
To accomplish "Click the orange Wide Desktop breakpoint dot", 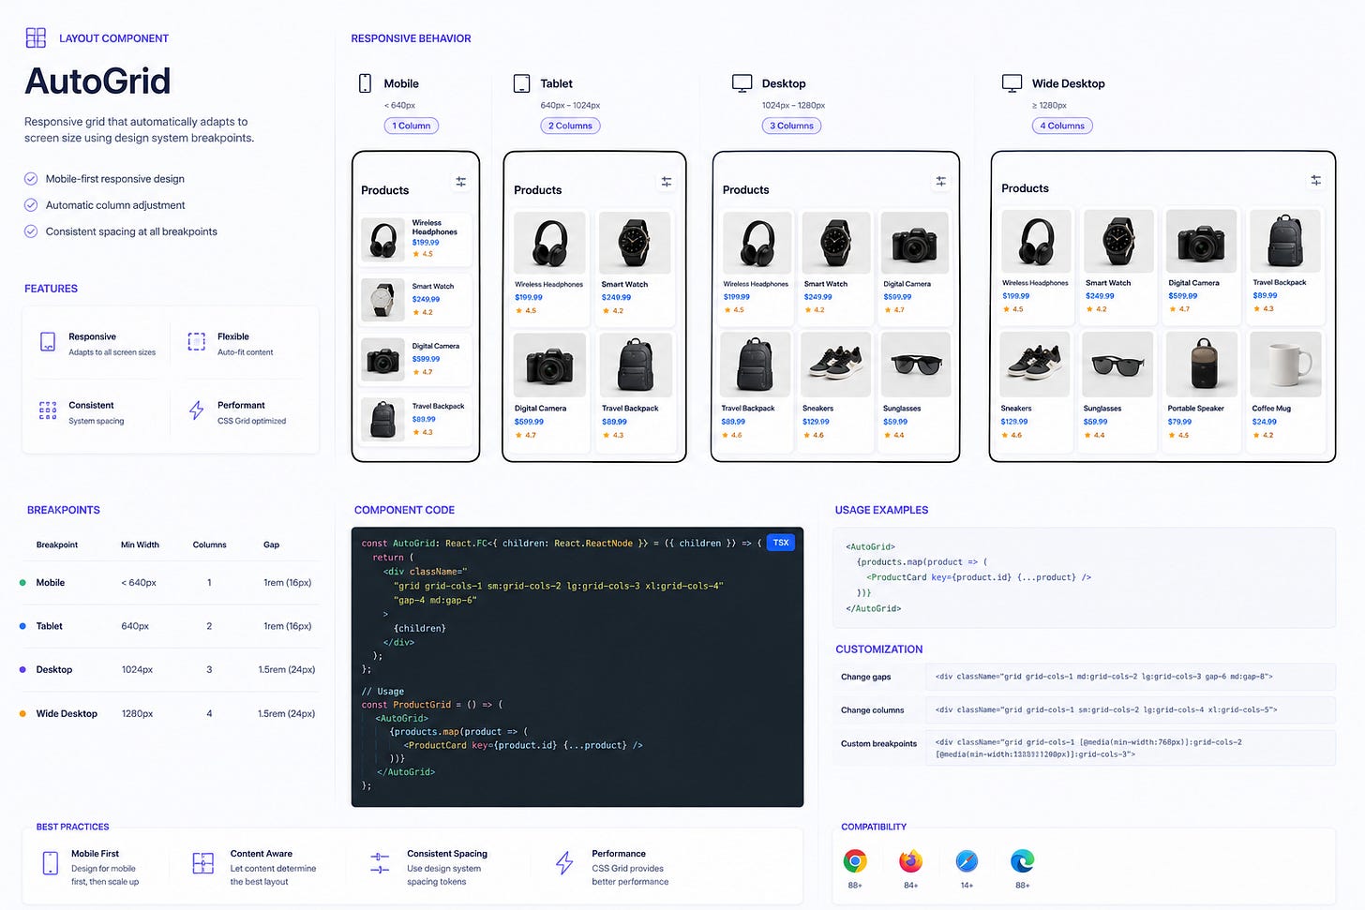I will 22,713.
